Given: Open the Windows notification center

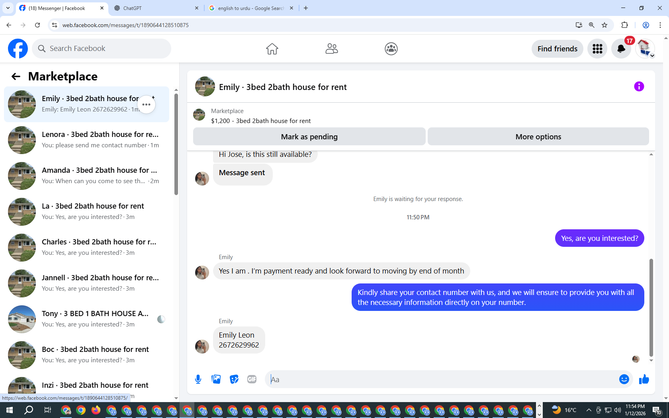Looking at the screenshot, I should pos(657,410).
